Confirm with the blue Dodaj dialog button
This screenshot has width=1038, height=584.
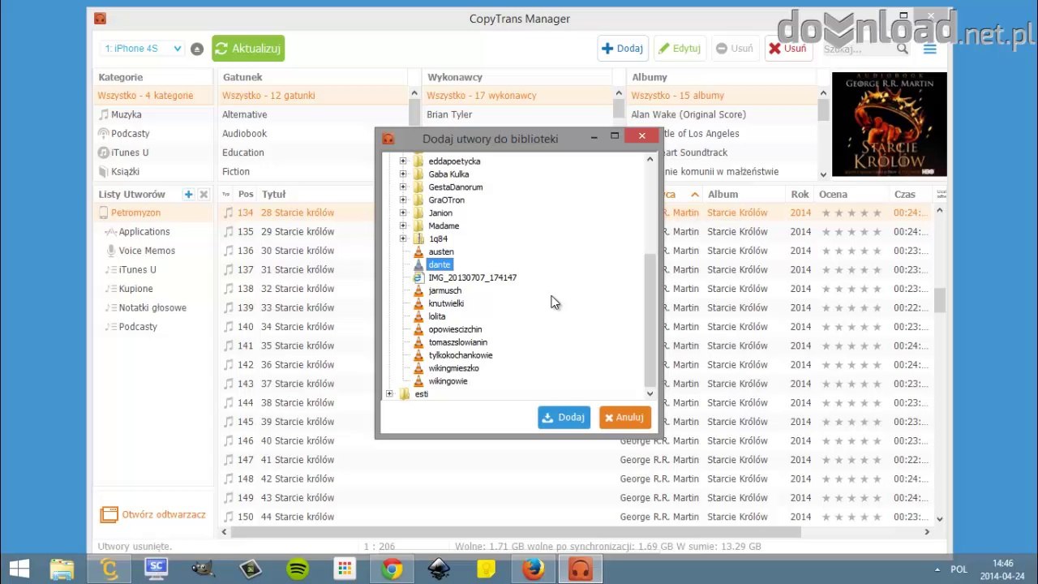pyautogui.click(x=564, y=418)
